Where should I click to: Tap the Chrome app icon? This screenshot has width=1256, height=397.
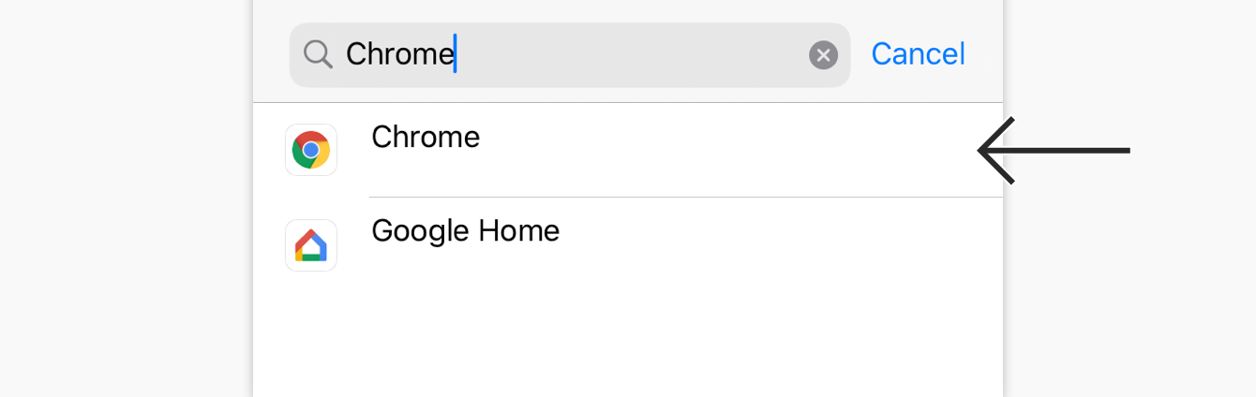tap(310, 150)
